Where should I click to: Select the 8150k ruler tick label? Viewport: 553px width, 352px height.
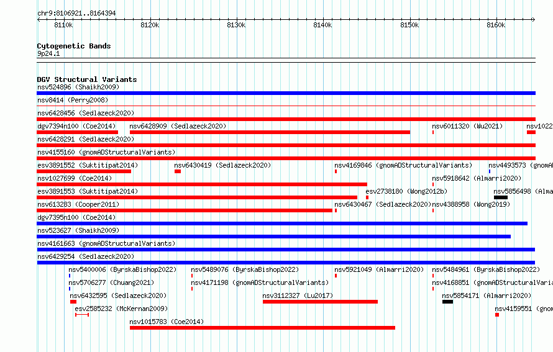(409, 25)
